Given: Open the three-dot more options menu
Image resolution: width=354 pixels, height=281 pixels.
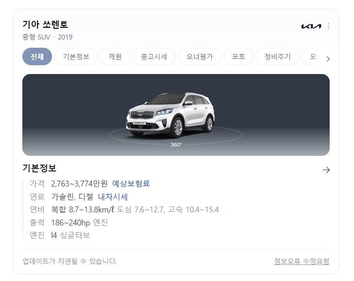Looking at the screenshot, I should (x=328, y=26).
